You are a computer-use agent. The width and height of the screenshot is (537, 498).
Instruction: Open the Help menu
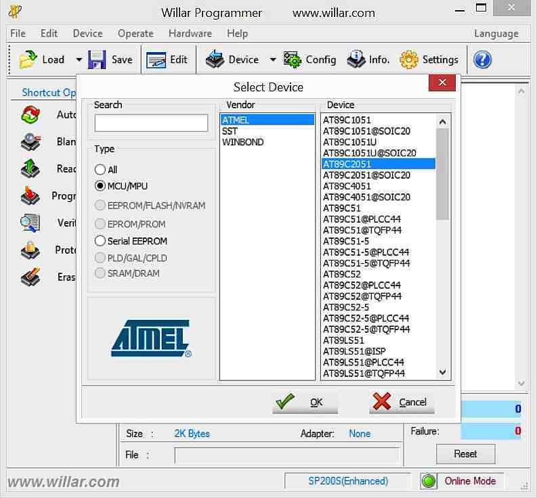pyautogui.click(x=237, y=34)
